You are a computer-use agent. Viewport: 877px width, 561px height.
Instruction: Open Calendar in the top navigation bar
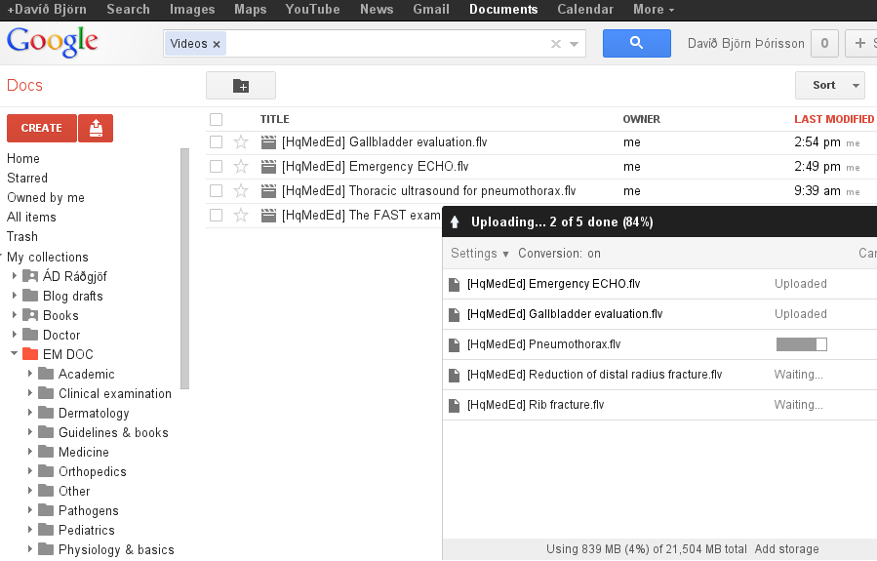tap(585, 10)
